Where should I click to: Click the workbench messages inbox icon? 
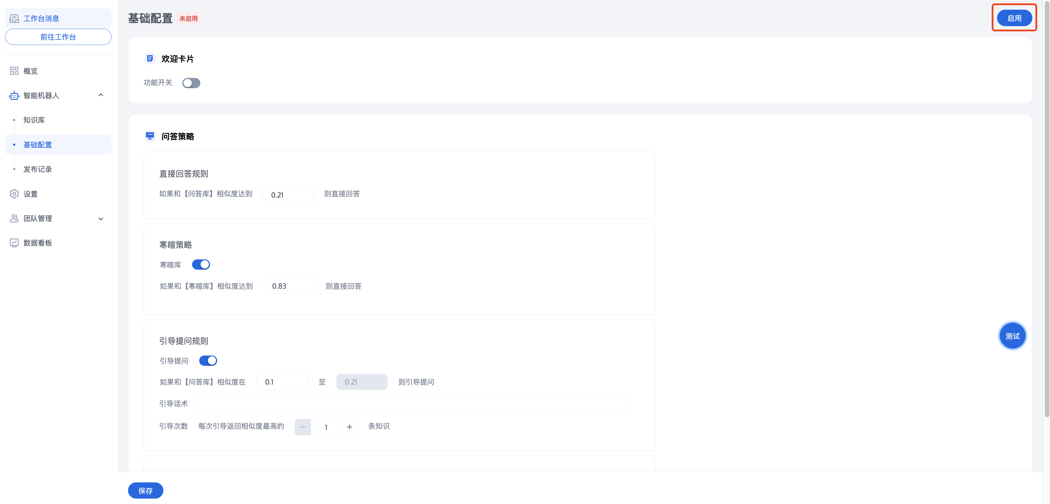(x=14, y=18)
